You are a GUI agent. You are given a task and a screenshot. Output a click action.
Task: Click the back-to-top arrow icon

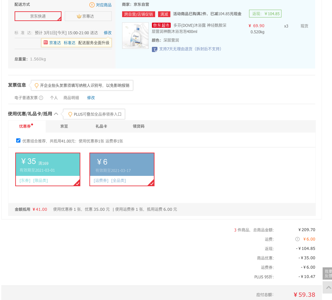tap(328, 287)
